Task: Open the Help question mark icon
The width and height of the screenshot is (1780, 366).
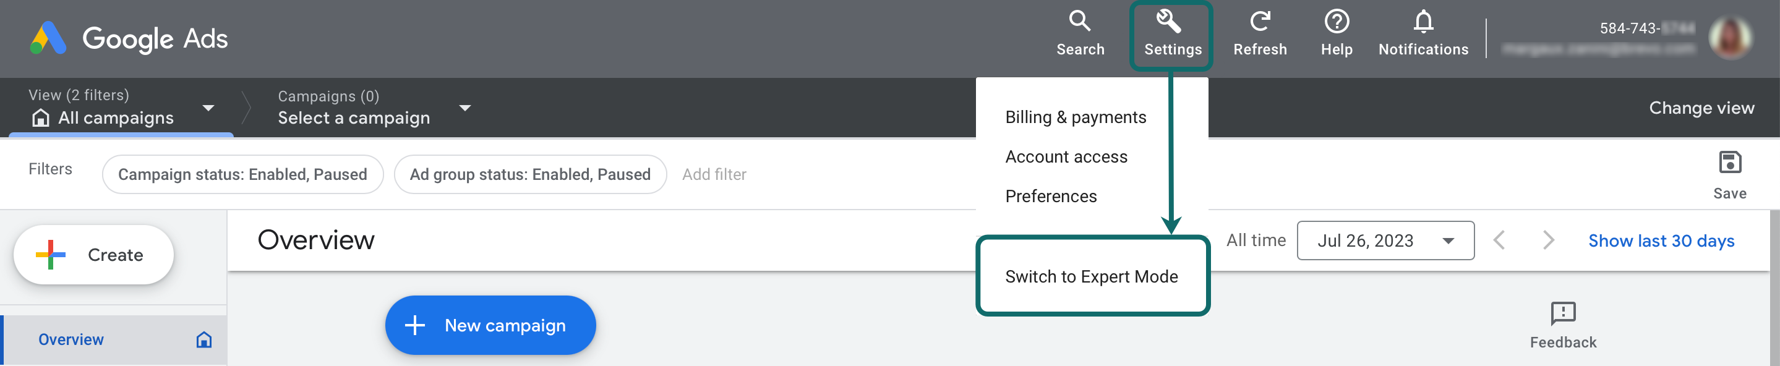Action: [x=1337, y=22]
